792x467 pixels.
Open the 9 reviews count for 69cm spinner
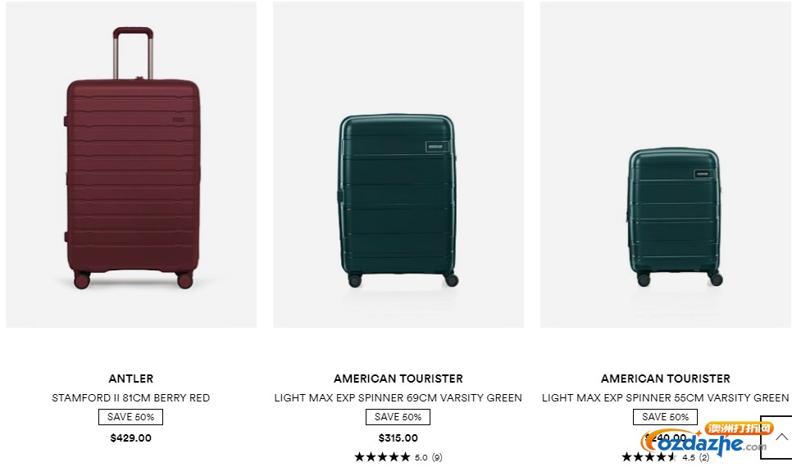click(x=438, y=457)
